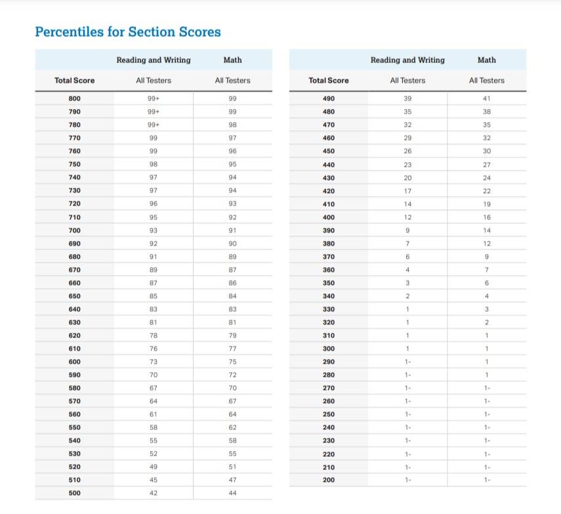Viewport: 561px width, 514px height.
Task: Select the 490 total score cell
Action: click(x=328, y=98)
